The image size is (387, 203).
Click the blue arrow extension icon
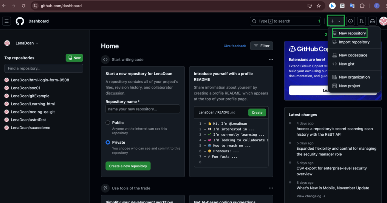click(332, 6)
